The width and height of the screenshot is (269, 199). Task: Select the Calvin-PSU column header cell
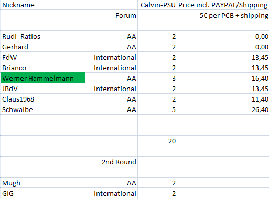(157, 5)
